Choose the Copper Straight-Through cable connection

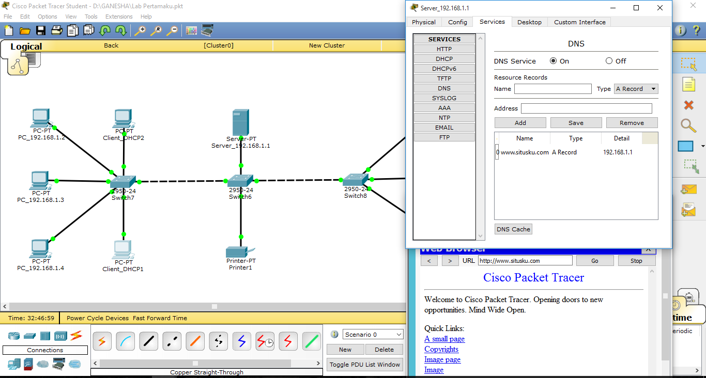point(148,341)
